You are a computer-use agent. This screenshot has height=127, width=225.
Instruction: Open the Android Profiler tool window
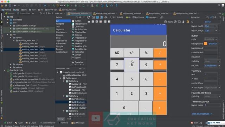click(47, 123)
